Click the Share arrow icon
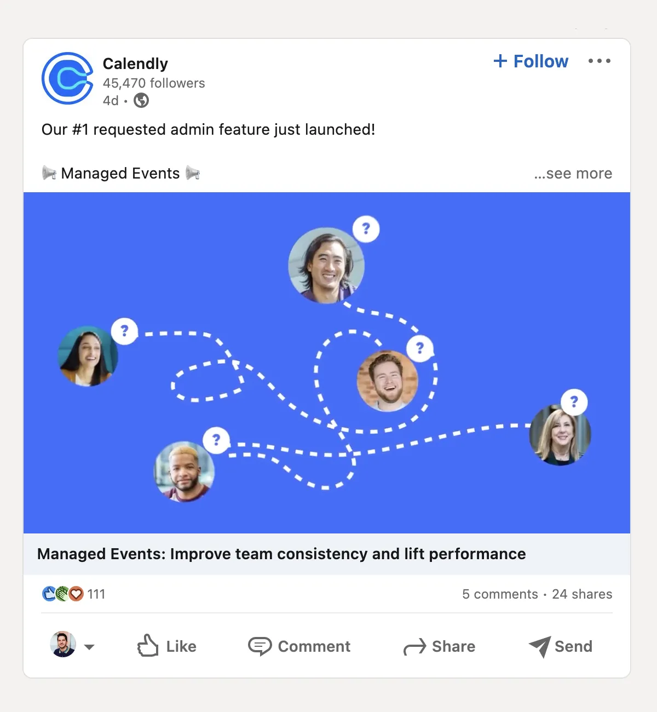The width and height of the screenshot is (657, 712). coord(414,646)
